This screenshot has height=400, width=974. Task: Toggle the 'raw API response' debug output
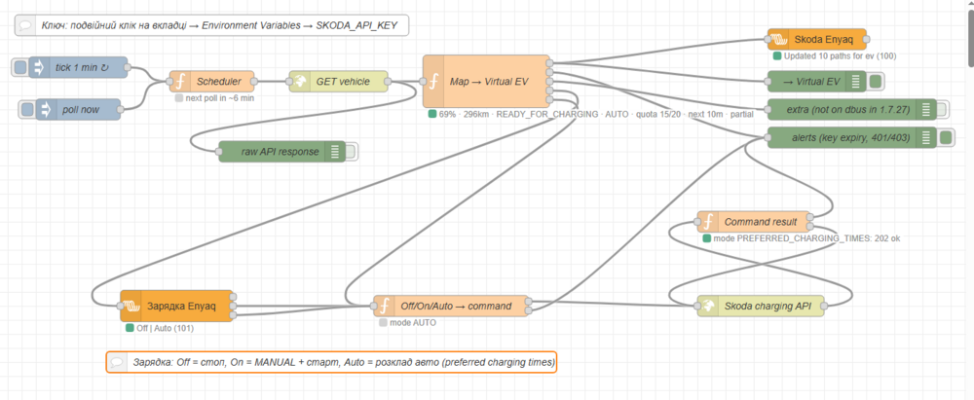point(352,152)
